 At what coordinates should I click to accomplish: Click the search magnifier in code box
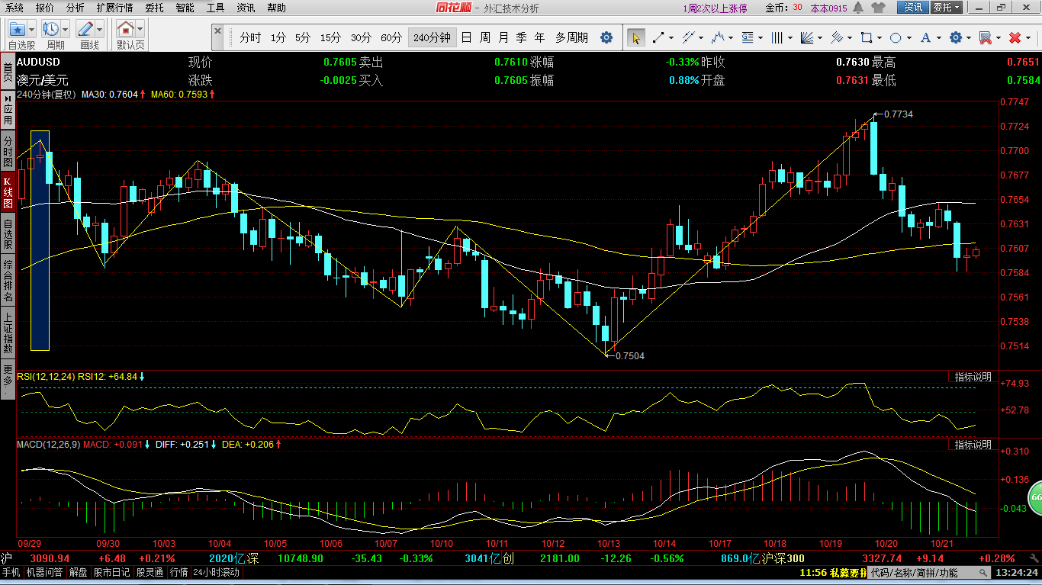[983, 573]
